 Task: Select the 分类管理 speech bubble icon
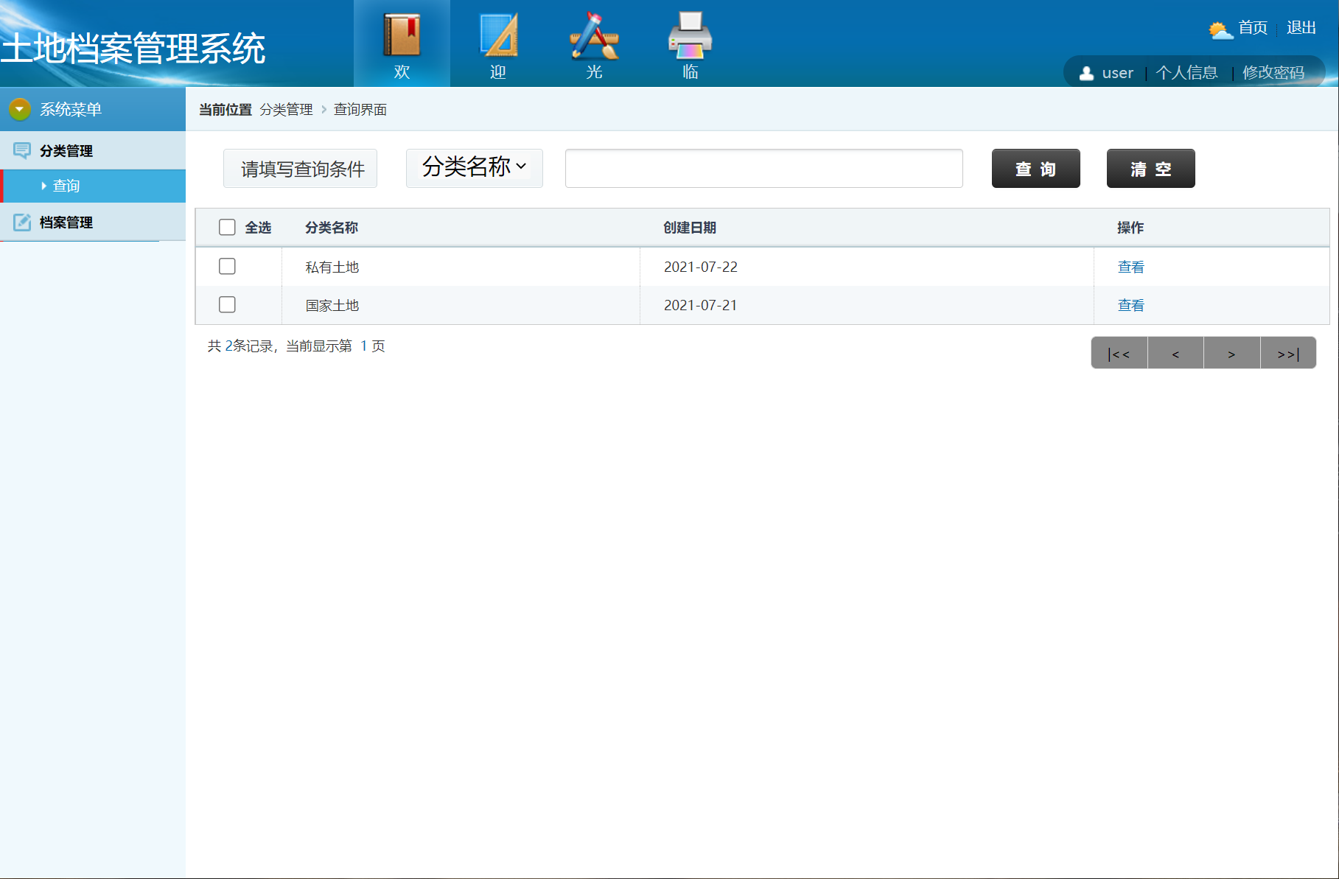point(21,150)
